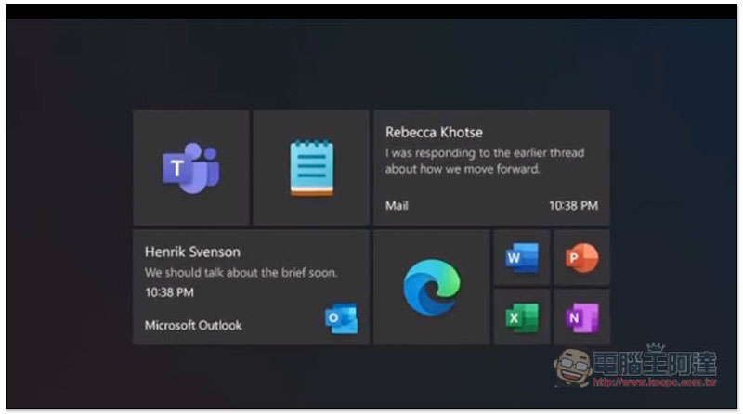
Task: Open the Microsoft Teams tile
Action: tap(191, 168)
